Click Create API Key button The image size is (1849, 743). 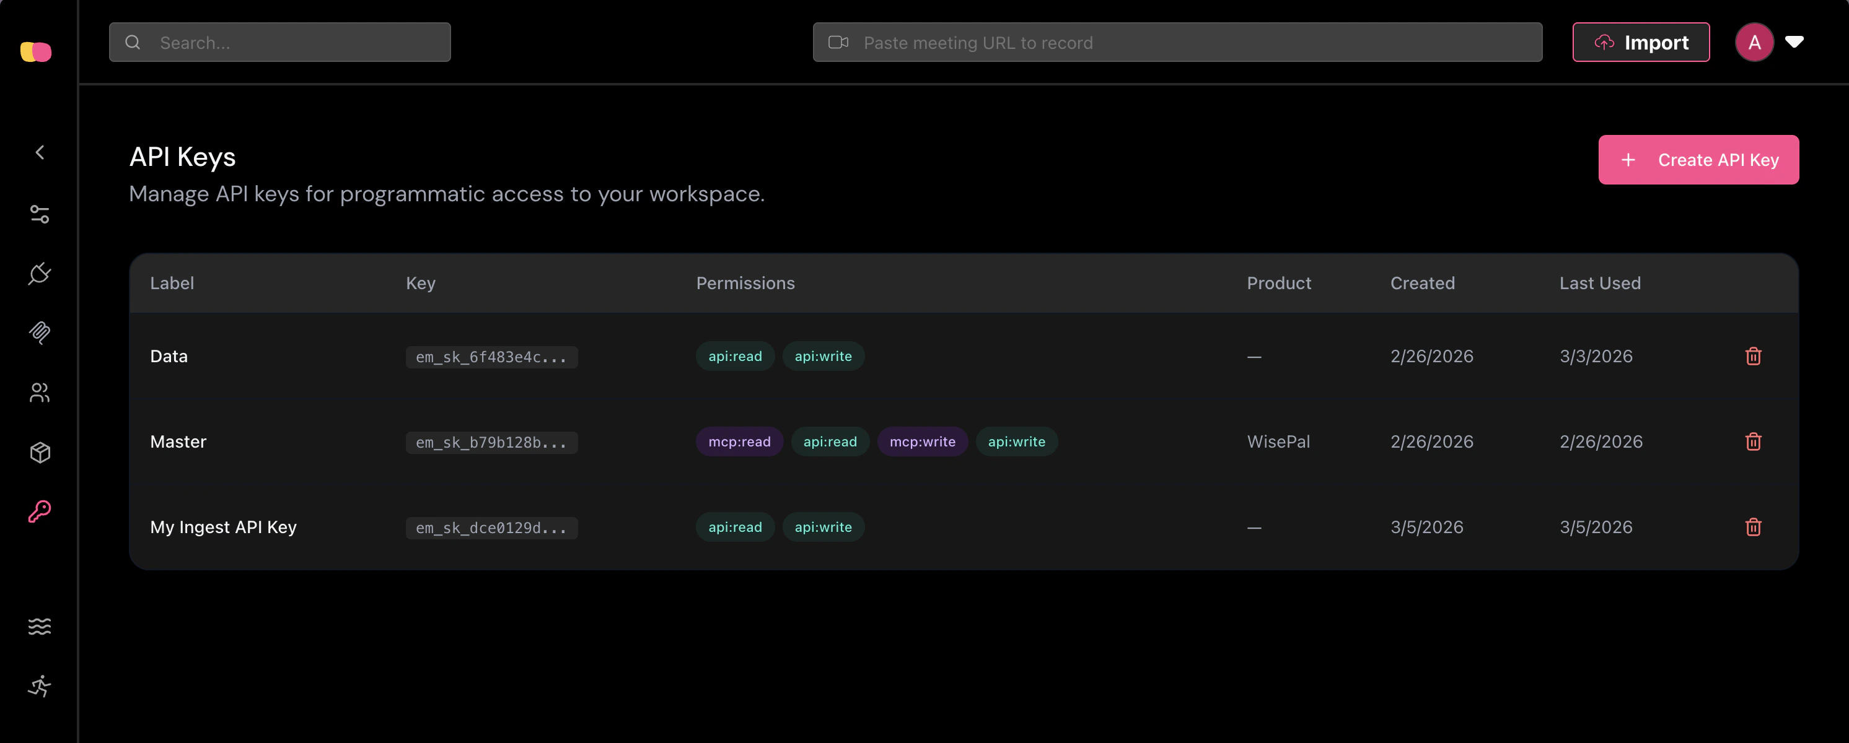click(1698, 160)
